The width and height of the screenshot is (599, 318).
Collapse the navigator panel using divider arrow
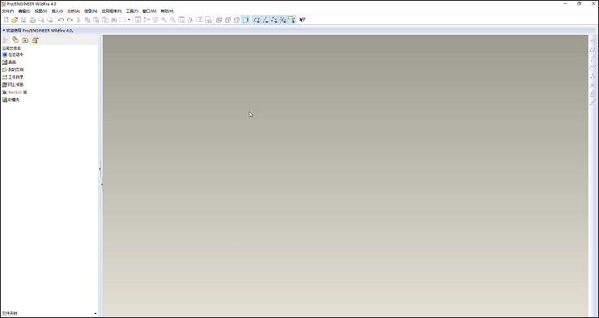(100, 169)
